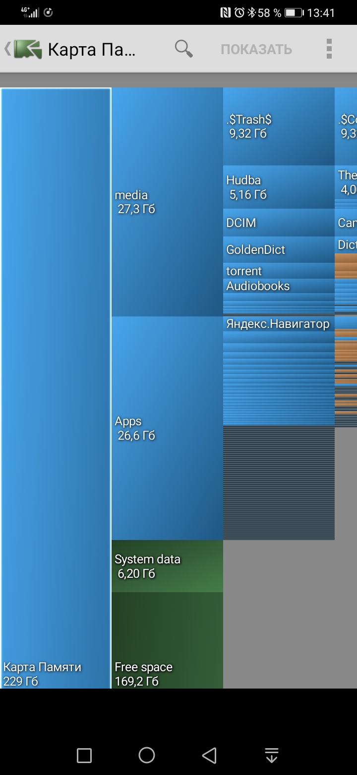
Task: Select the media 27,3 Гб block
Action: 167,202
